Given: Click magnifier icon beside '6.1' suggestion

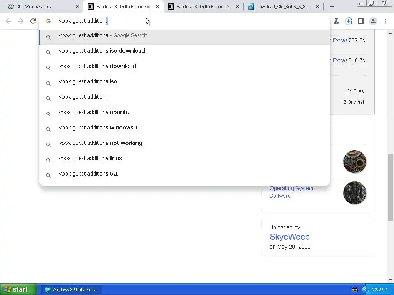Looking at the screenshot, I should coord(48,175).
